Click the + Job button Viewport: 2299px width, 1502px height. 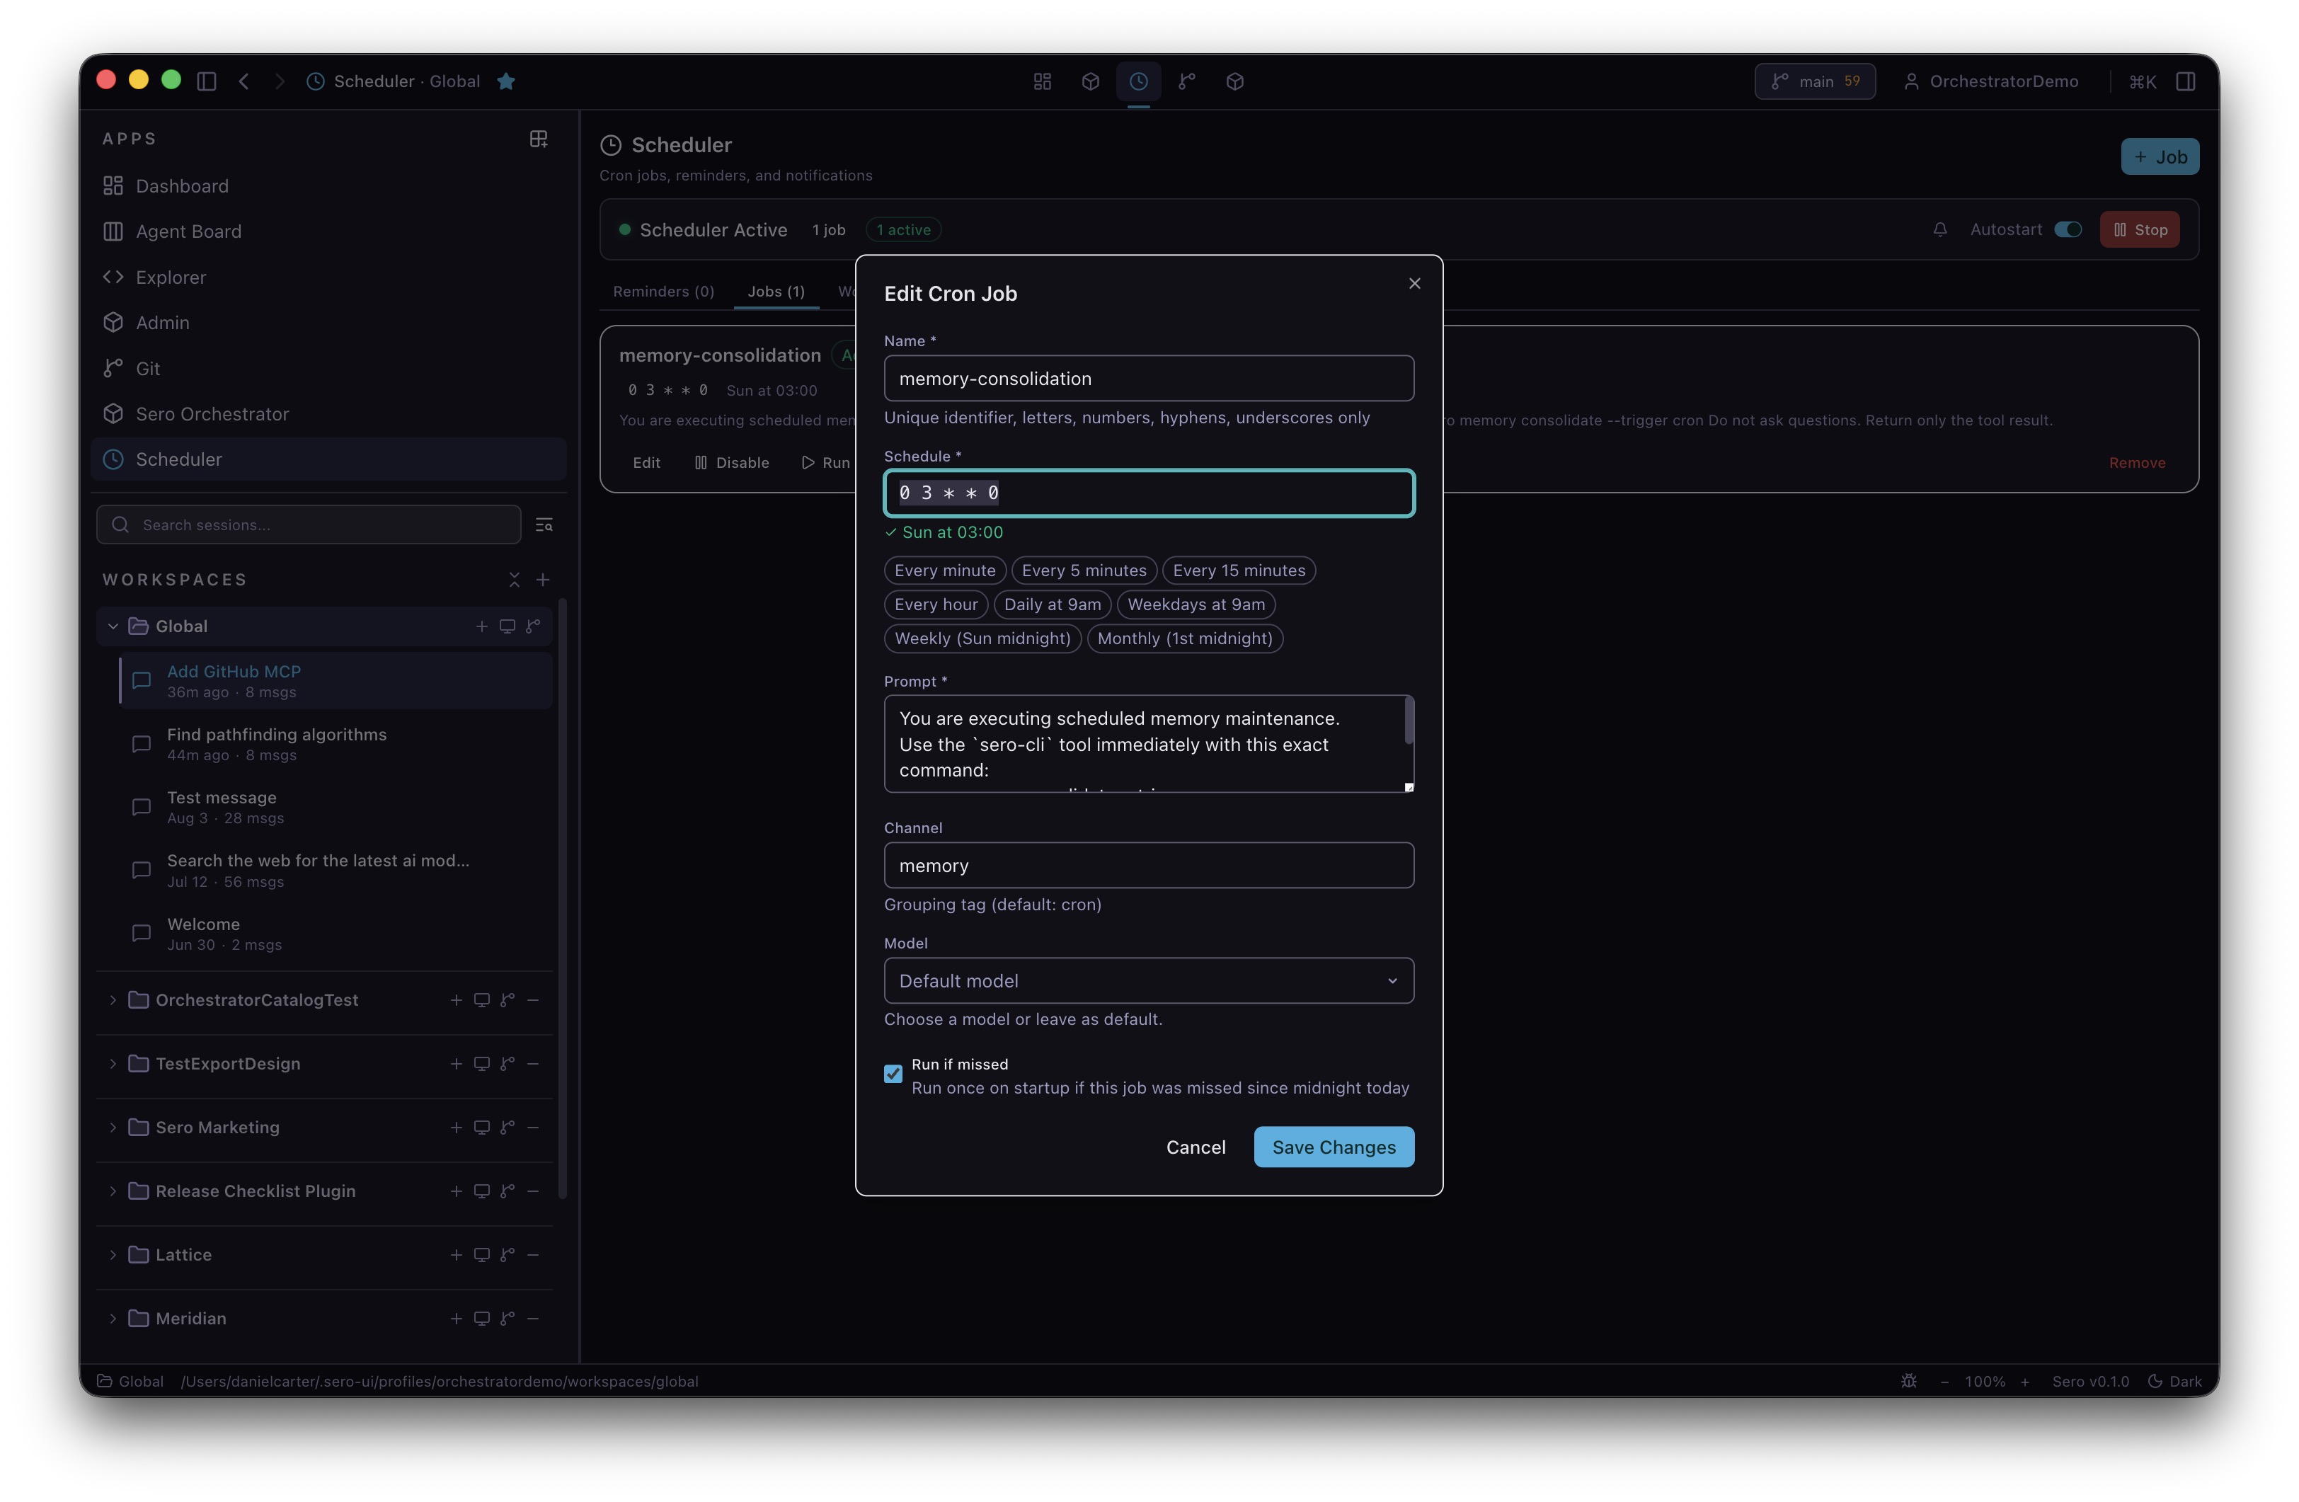pos(2160,156)
